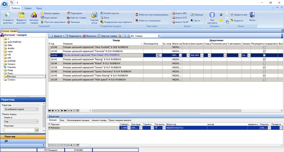Toggle Регулируется государством checkbox for item 10145
284x152 pixels.
(x=264, y=51)
